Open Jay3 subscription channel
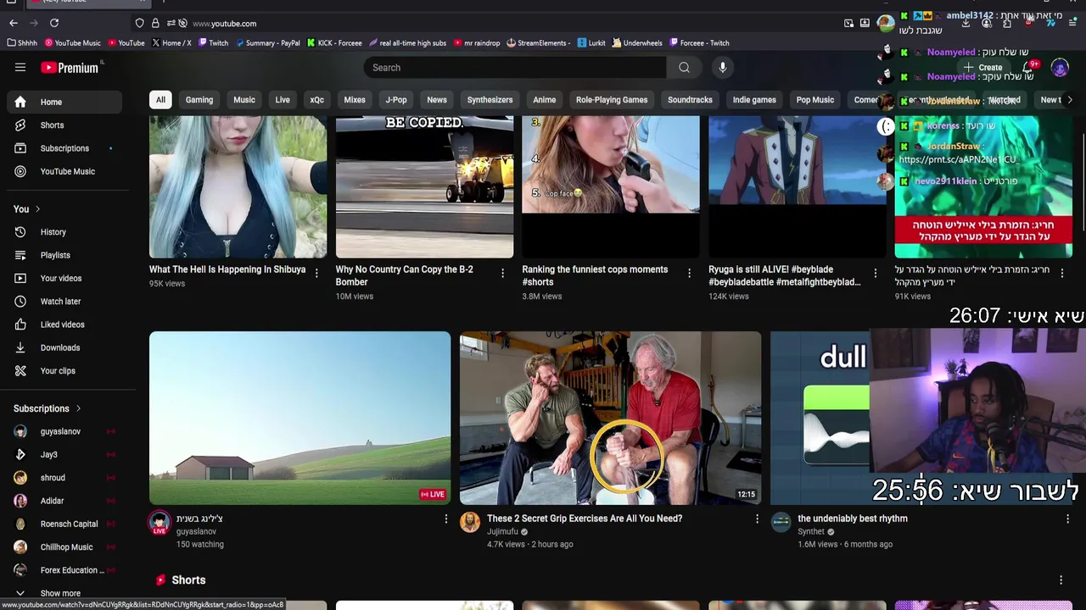This screenshot has height=610, width=1086. pyautogui.click(x=64, y=455)
